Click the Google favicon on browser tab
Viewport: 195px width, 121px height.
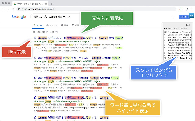click(15, 4)
